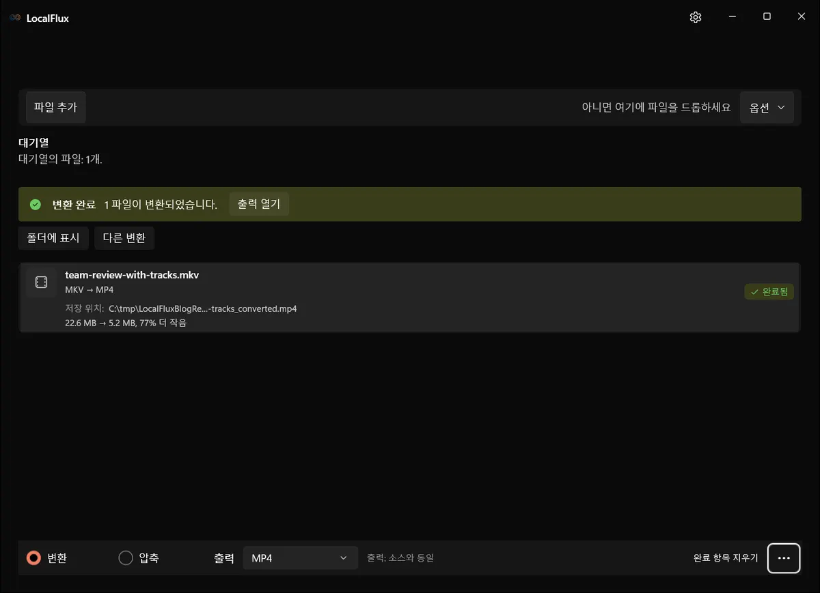The width and height of the screenshot is (820, 593).
Task: Maximize the LocalFlux window
Action: click(767, 17)
